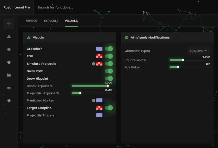Screen dimensions: 218x148
Task: Open the Crosshair Types 4Square dropdown
Action: tap(199, 51)
